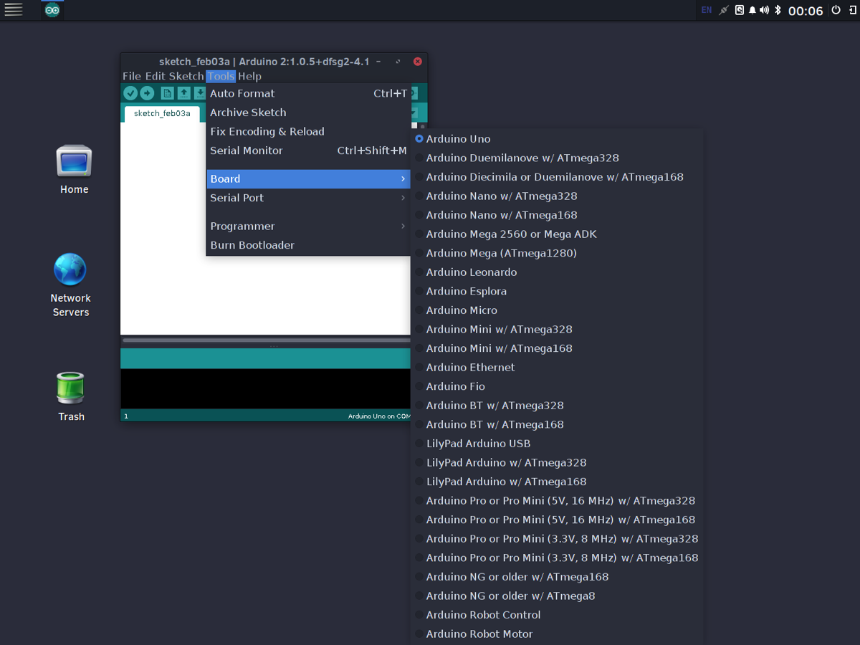This screenshot has height=645, width=860.
Task: Open the File menu
Action: coord(132,77)
